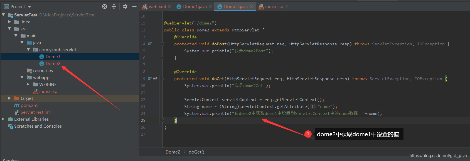Image resolution: width=470 pixels, height=161 pixels.
Task: Click HttpServlet in class declaration
Action: tap(245, 30)
